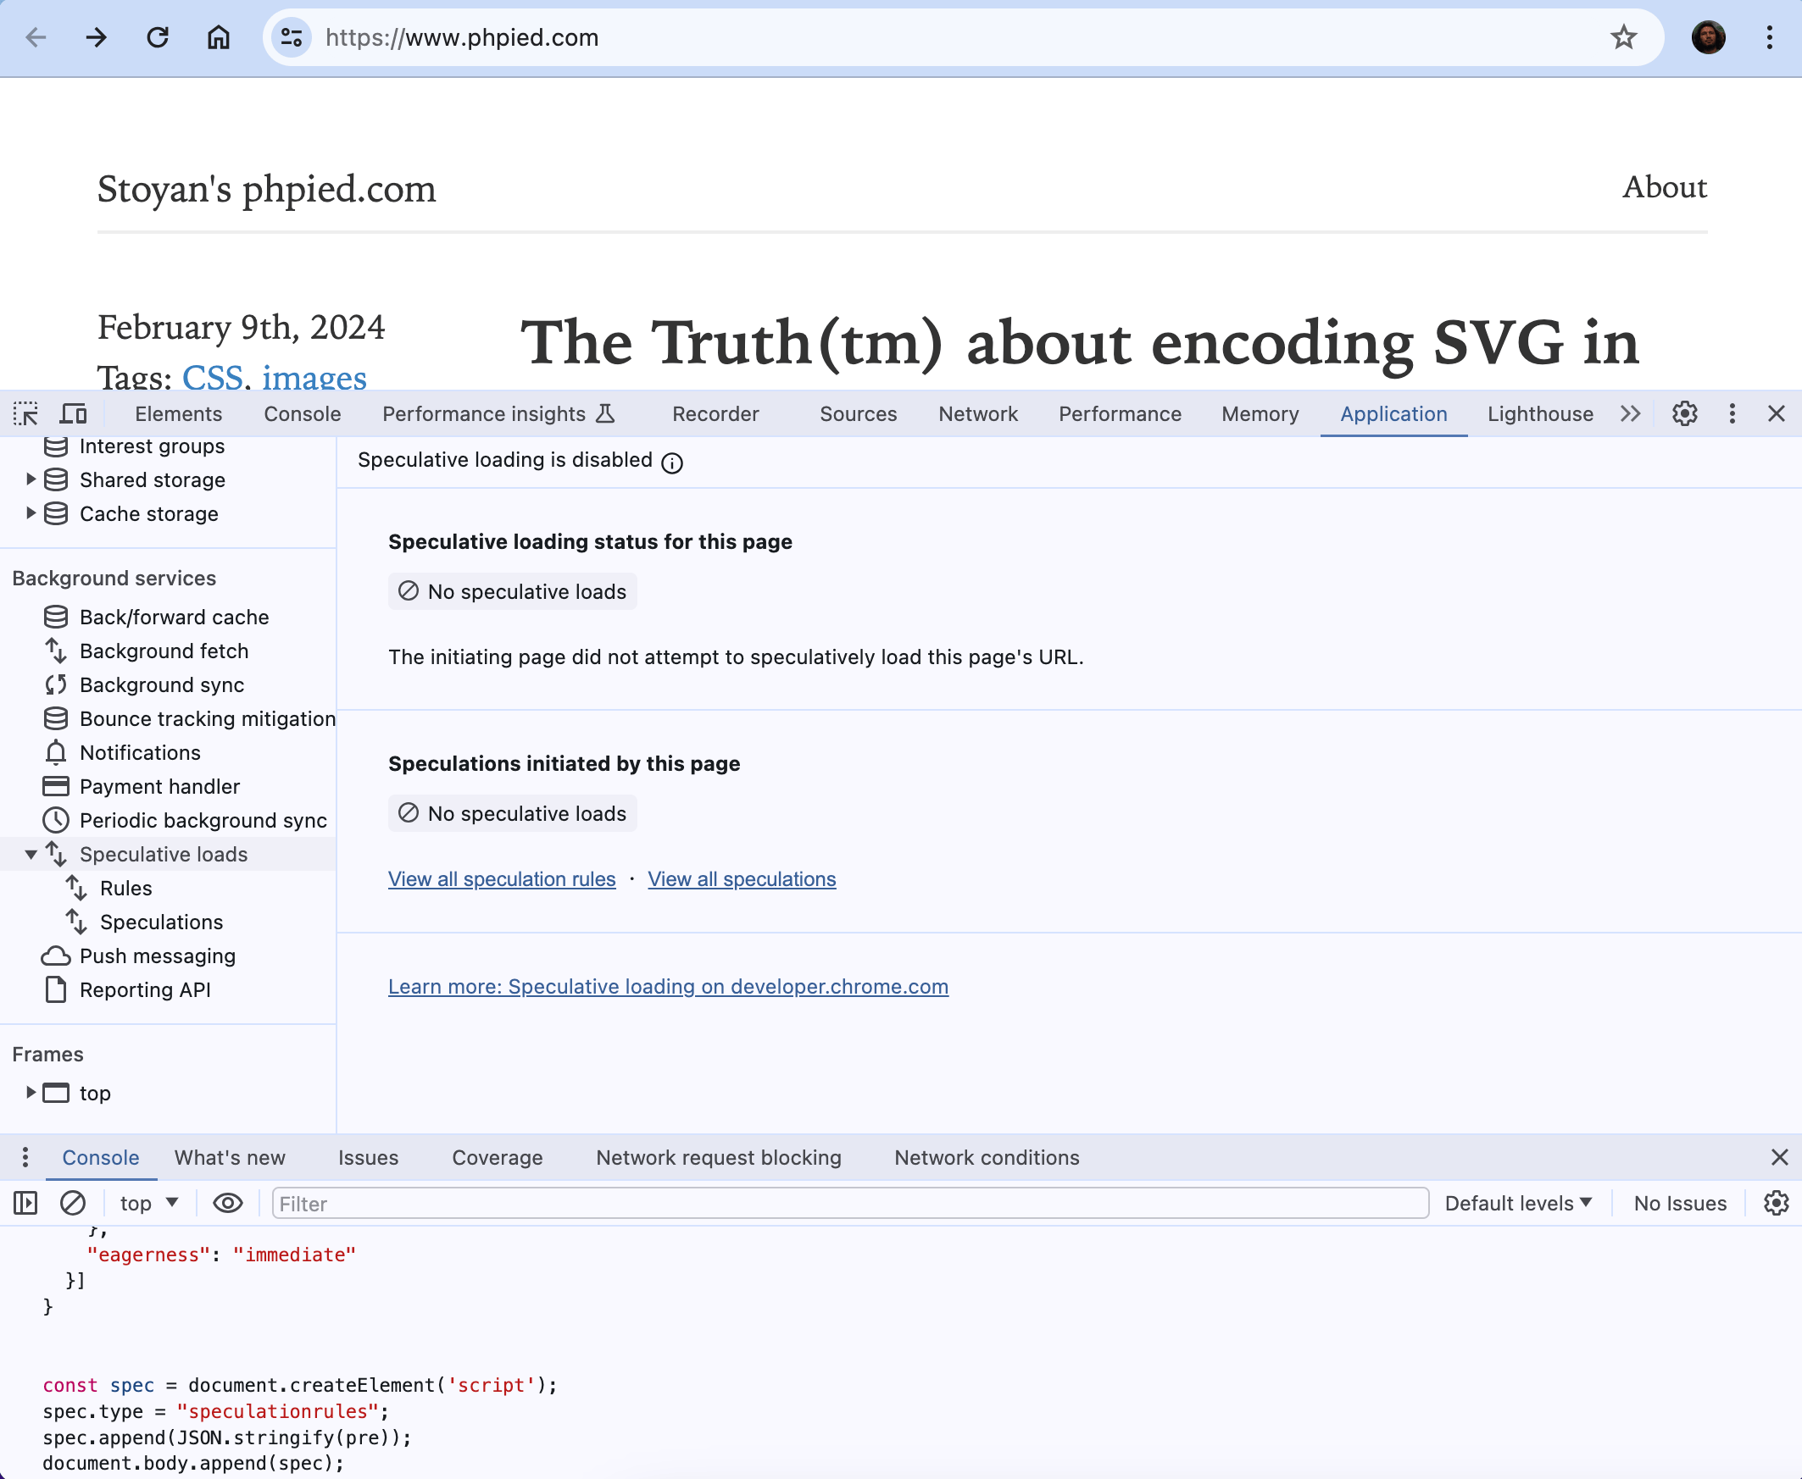Viewport: 1802px width, 1479px height.
Task: Reload the page using refresh icon
Action: (x=158, y=37)
